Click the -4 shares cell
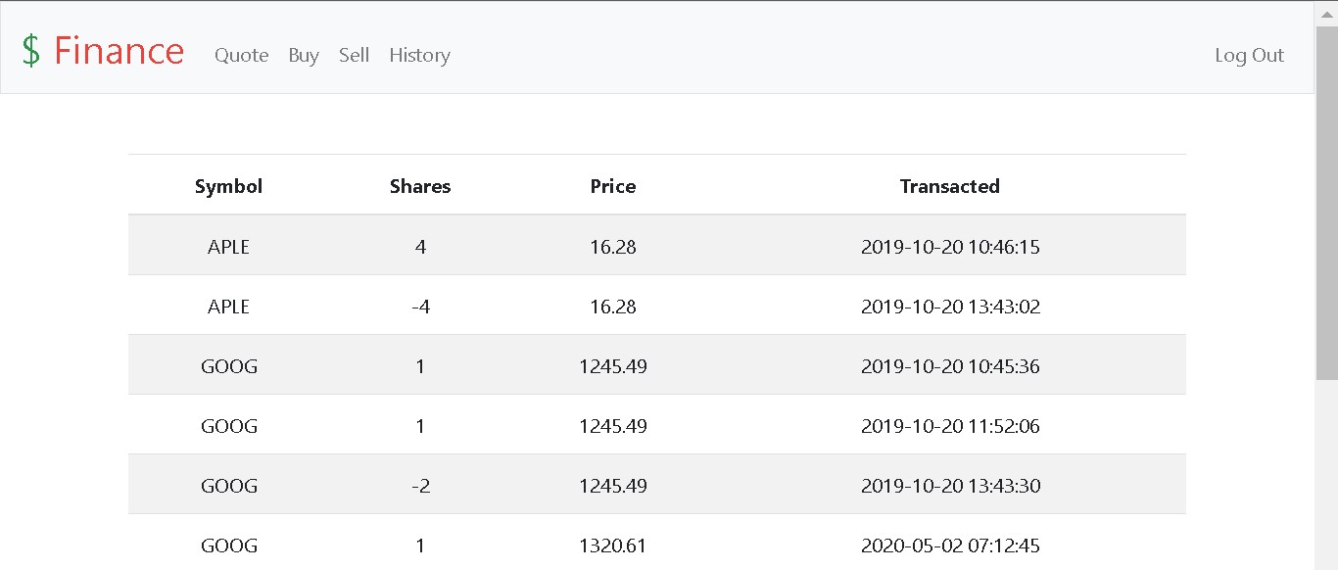Screen dimensions: 1338x570 [420, 307]
